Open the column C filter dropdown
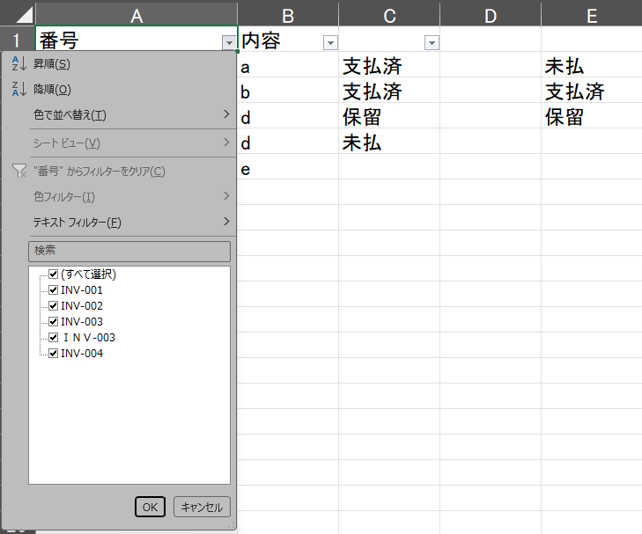The image size is (642, 534). point(432,42)
